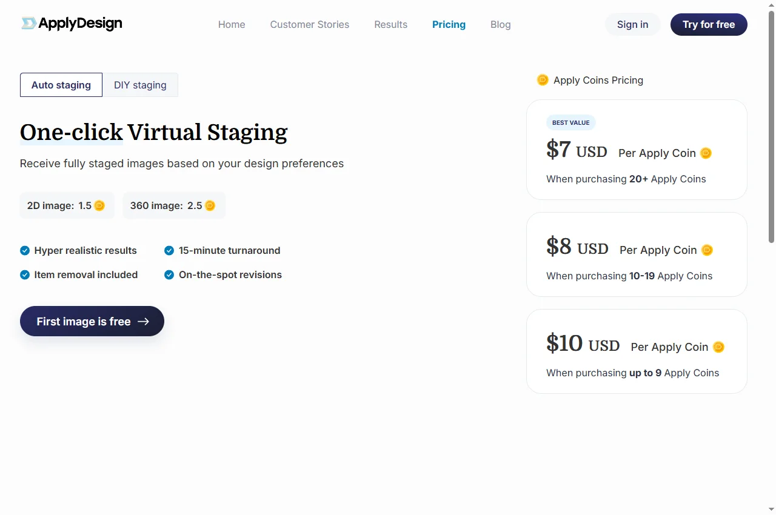Viewport: 776px width, 515px height.
Task: Click "When purchasing up to 9 Apply Coins" text
Action: pos(632,373)
